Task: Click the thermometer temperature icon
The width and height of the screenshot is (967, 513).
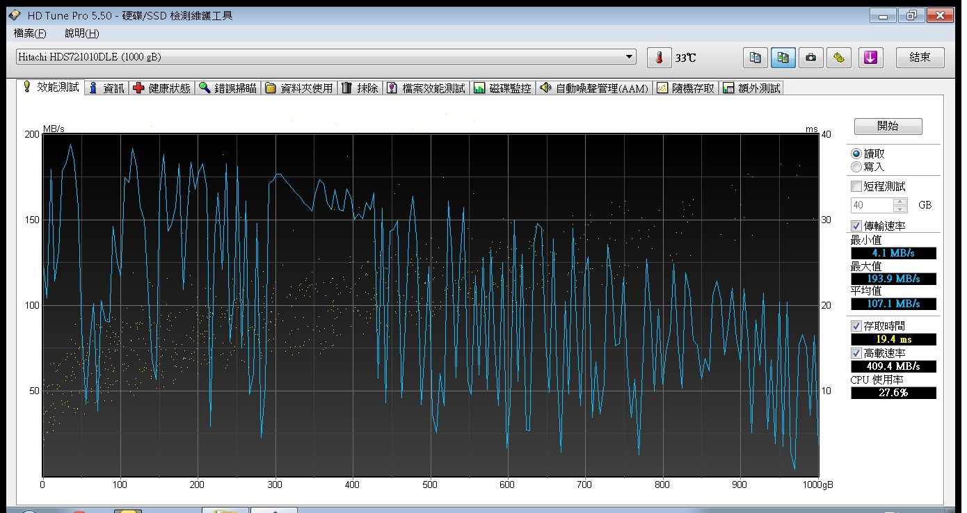Action: 660,58
